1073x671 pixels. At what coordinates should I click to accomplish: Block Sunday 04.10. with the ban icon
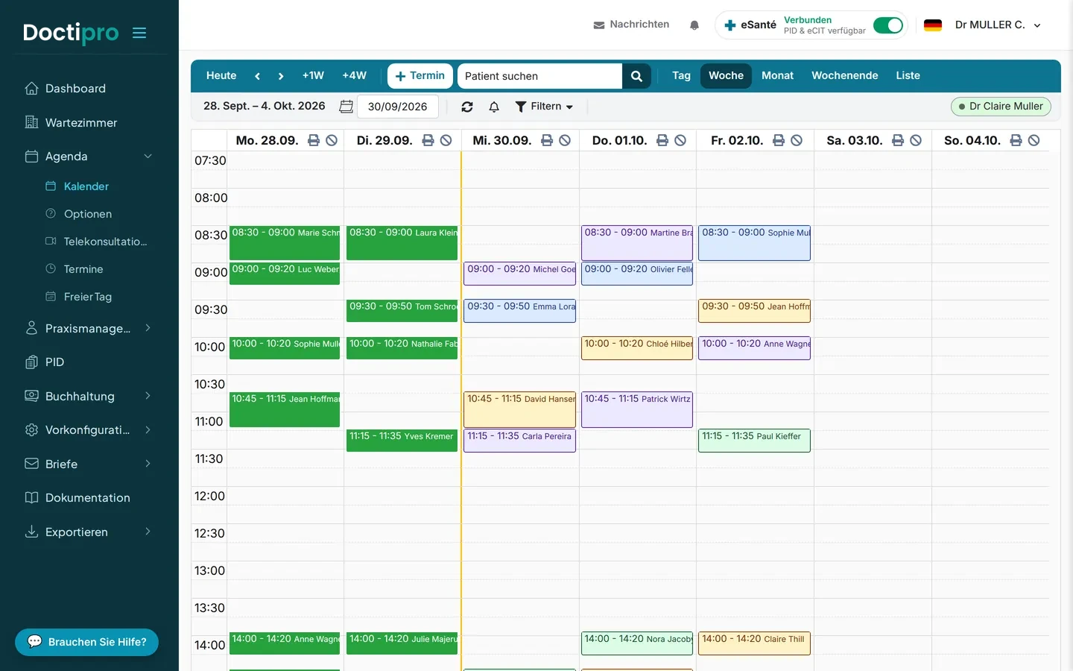coord(1034,140)
